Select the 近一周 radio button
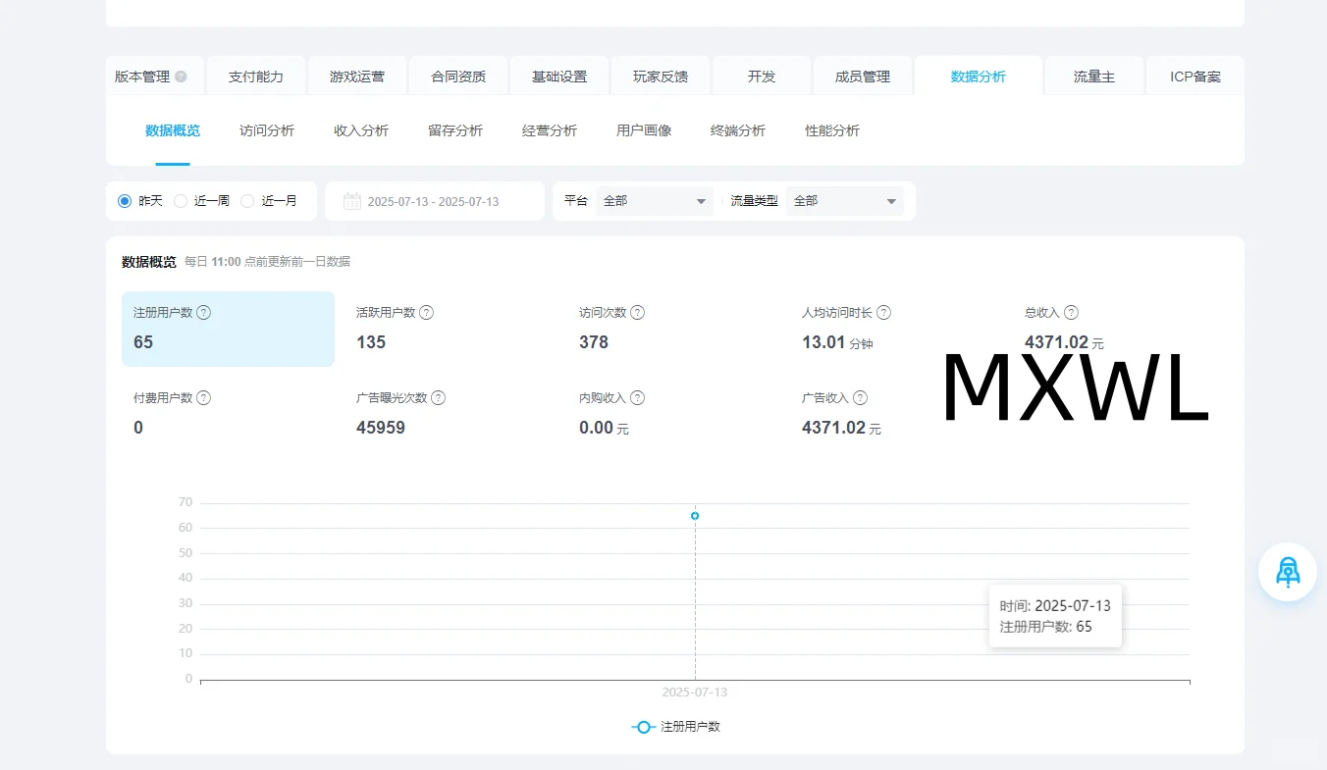Image resolution: width=1327 pixels, height=770 pixels. (x=181, y=201)
